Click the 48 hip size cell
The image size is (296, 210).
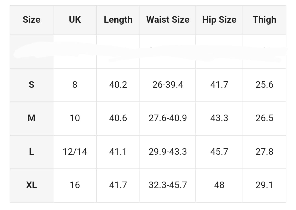[x=219, y=185]
